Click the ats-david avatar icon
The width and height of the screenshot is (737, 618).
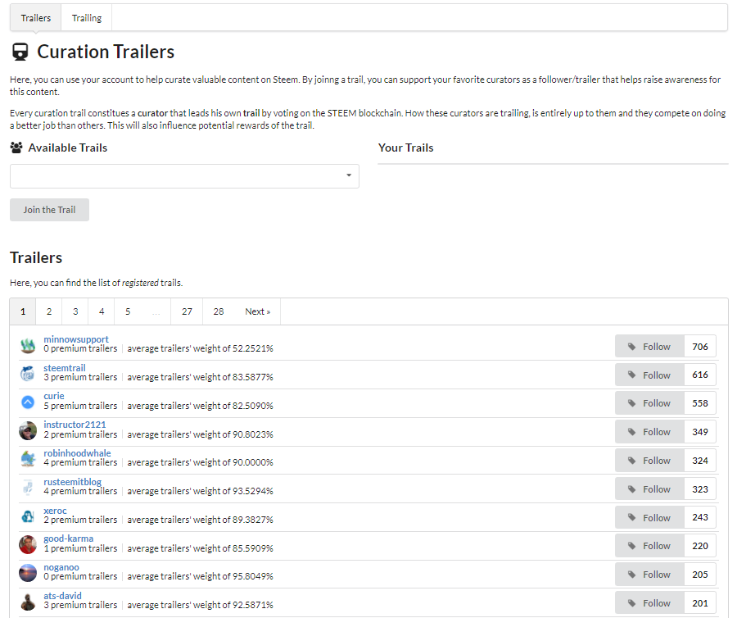tap(28, 602)
